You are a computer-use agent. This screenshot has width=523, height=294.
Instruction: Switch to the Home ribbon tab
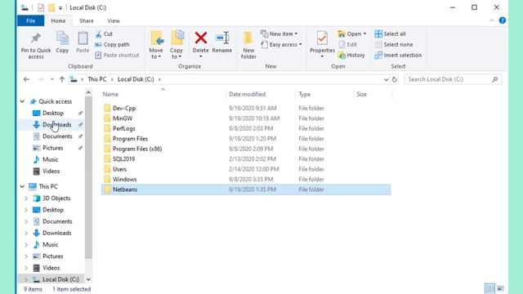coord(58,20)
